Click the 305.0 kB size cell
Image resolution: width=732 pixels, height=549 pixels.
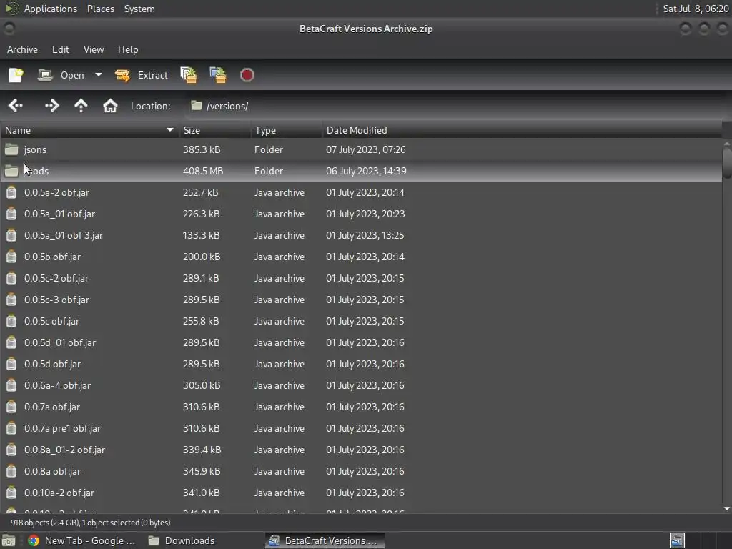(x=202, y=385)
